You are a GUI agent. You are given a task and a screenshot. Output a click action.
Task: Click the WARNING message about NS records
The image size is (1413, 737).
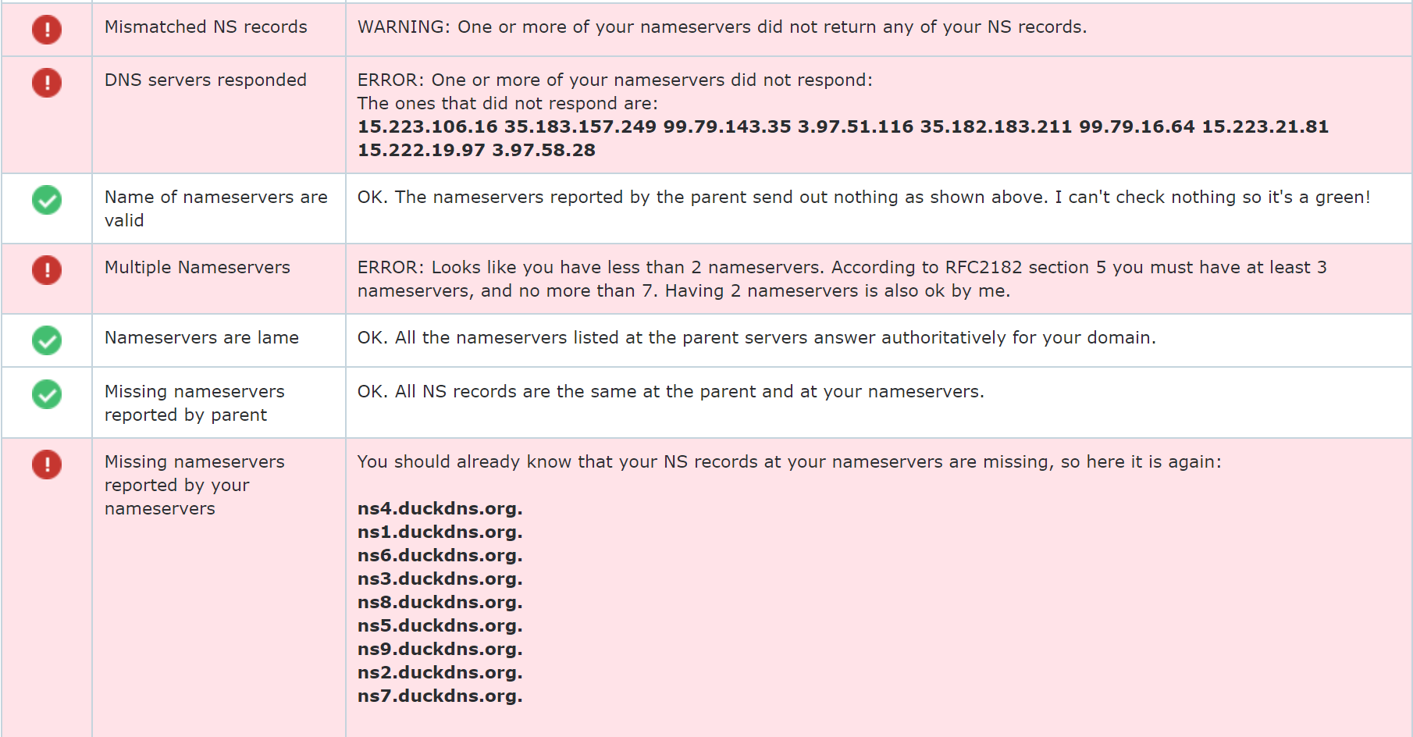[x=722, y=27]
